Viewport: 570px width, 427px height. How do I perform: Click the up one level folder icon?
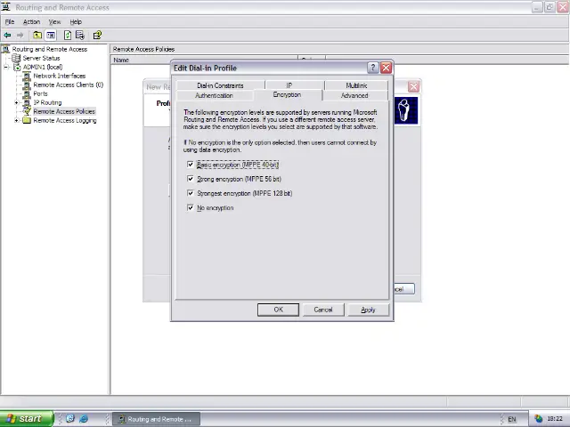click(37, 36)
